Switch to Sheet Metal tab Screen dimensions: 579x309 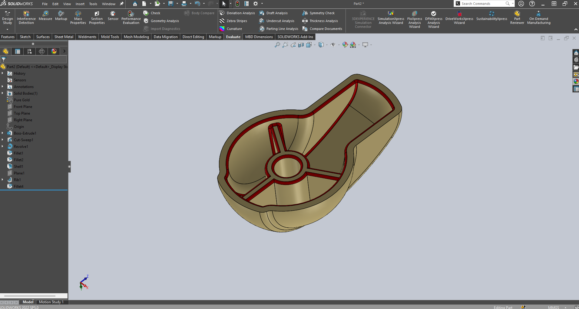pos(64,37)
